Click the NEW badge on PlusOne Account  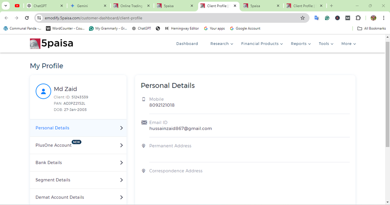click(76, 142)
